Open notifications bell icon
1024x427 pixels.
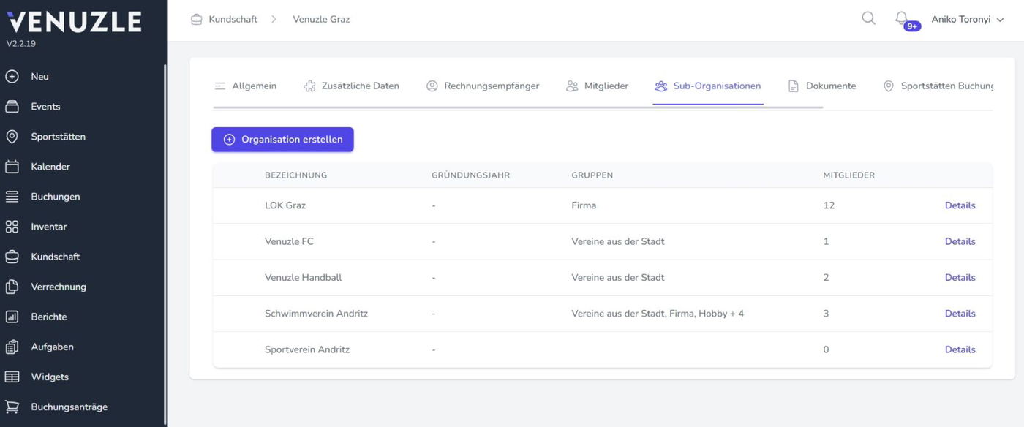click(902, 18)
